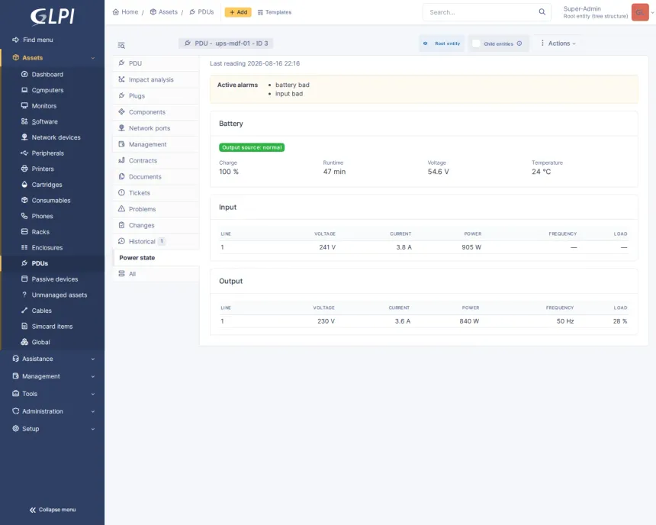Open the Actions dropdown
This screenshot has height=525, width=656.
558,43
